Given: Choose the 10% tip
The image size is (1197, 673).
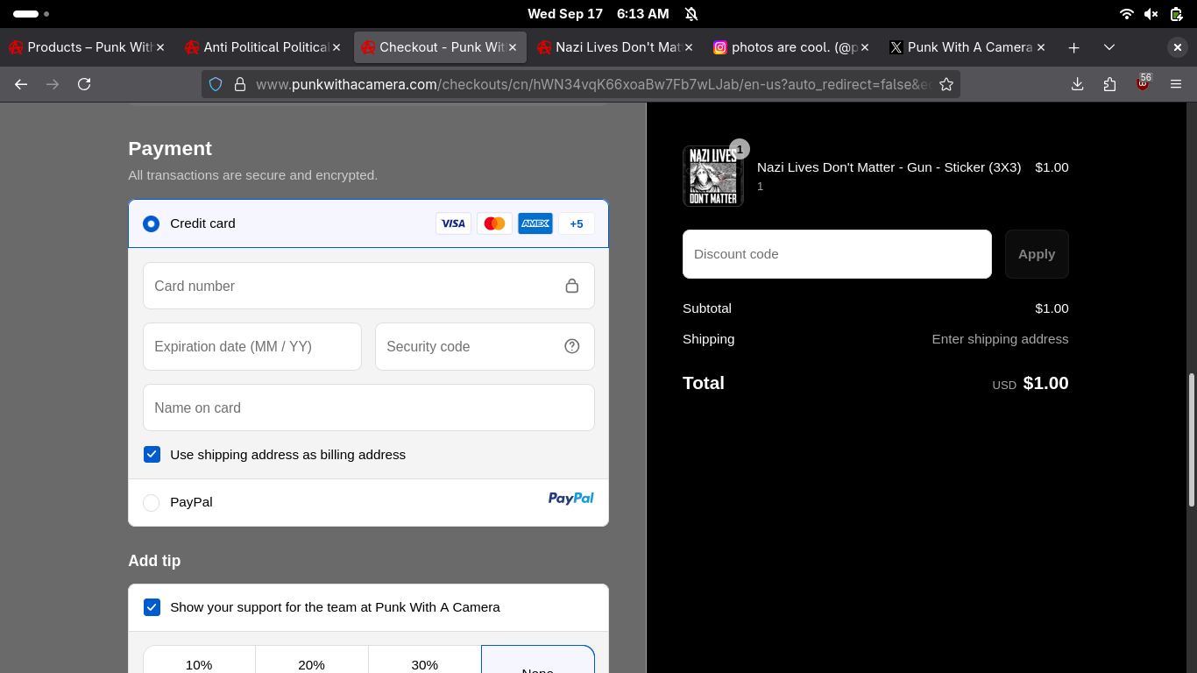Looking at the screenshot, I should (x=199, y=660).
